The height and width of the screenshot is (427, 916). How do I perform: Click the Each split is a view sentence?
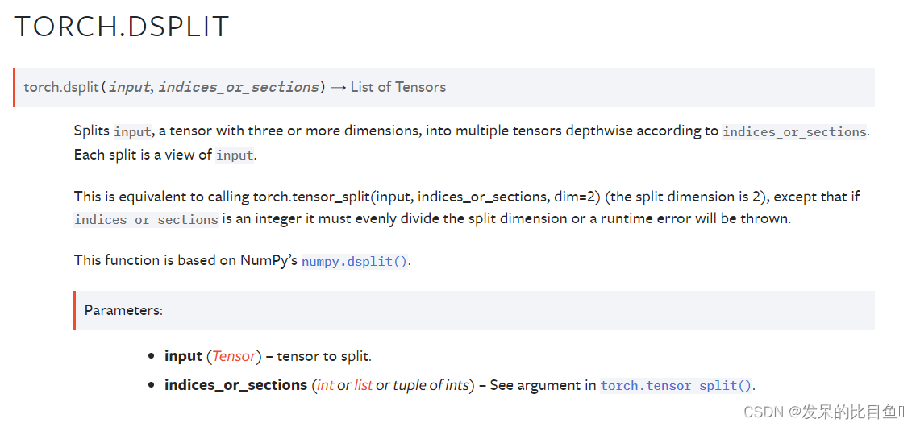point(165,155)
